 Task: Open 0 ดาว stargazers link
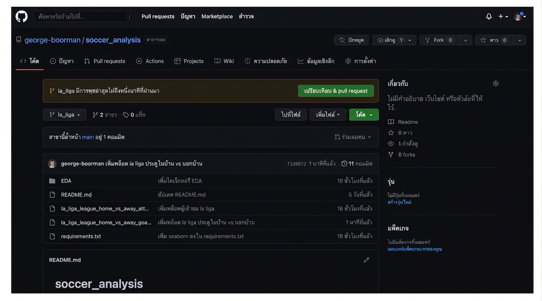400,133
